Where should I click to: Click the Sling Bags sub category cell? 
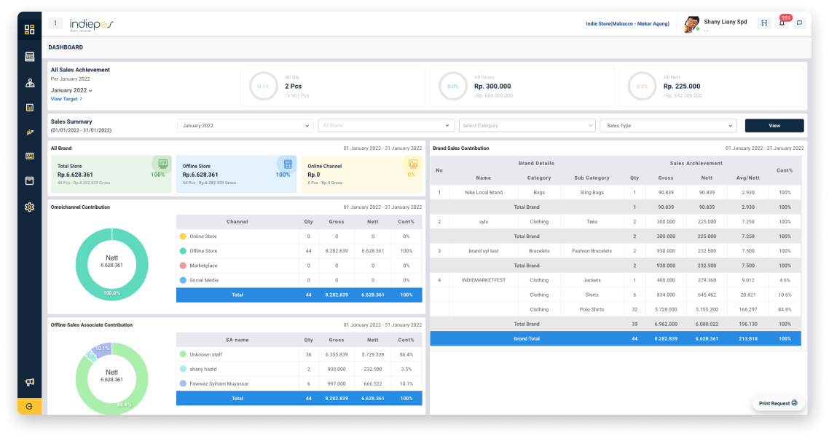pyautogui.click(x=592, y=192)
